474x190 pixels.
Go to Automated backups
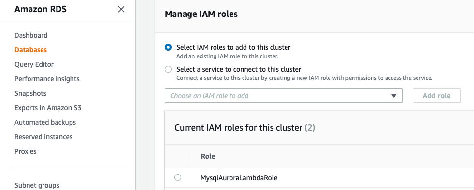(45, 122)
